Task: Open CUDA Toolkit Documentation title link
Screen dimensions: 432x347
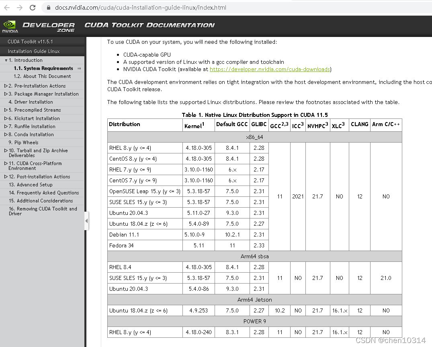Action: pyautogui.click(x=149, y=25)
